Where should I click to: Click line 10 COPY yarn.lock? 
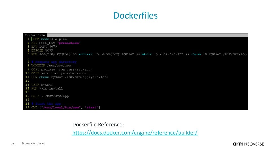pos(59,73)
